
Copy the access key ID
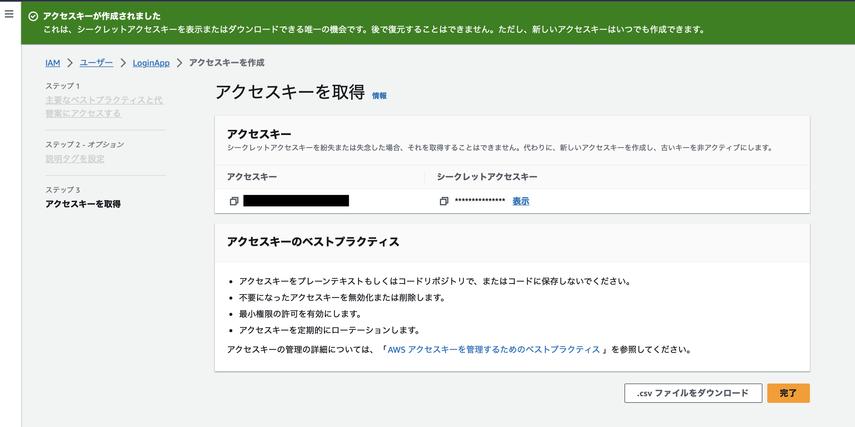coord(234,201)
